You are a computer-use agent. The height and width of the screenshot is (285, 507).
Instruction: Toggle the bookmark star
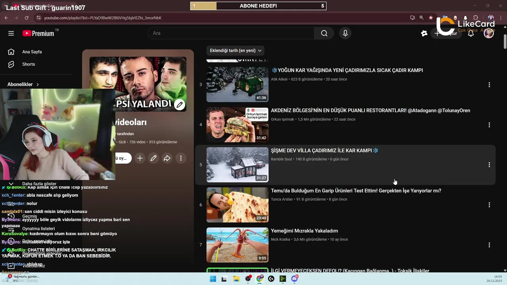(431, 18)
